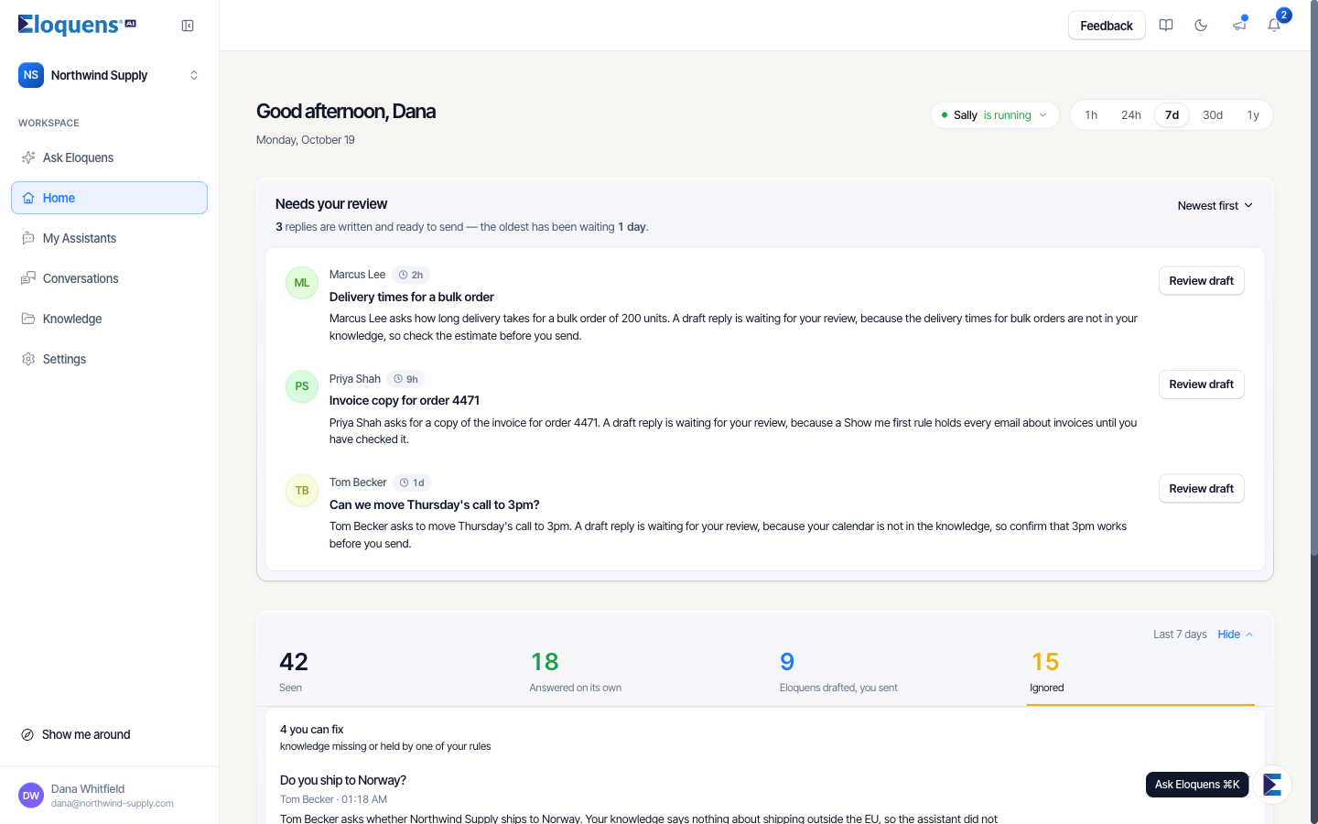
Task: Click the Feedback button
Action: tap(1107, 26)
